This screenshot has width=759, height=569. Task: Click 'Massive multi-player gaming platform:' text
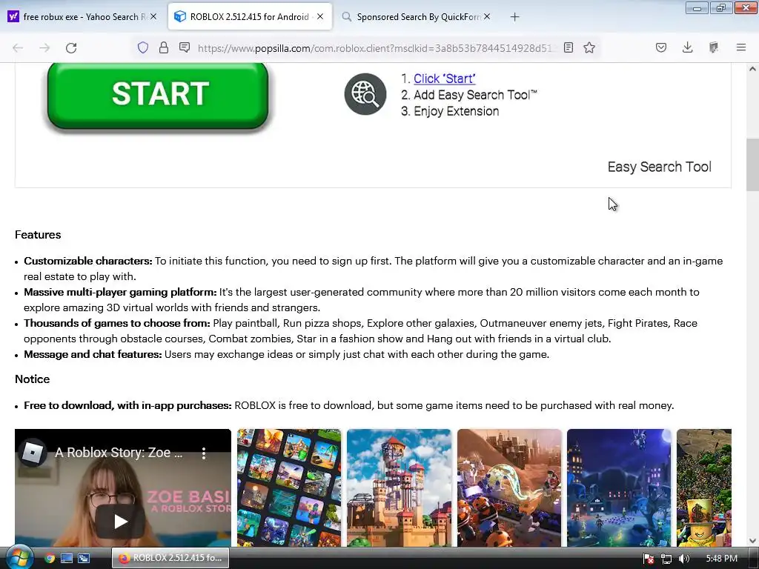[120, 292]
